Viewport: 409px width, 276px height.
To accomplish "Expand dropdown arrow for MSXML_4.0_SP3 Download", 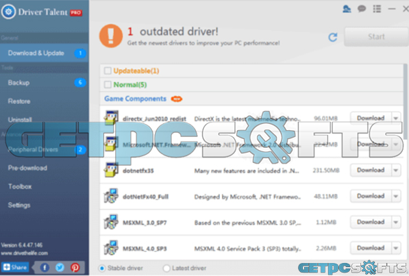I will (x=396, y=248).
